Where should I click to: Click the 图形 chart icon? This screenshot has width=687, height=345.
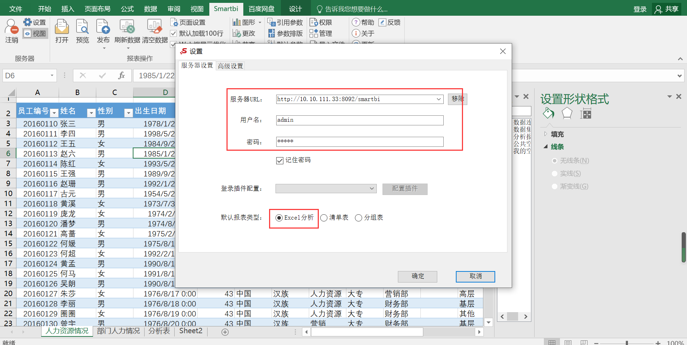(x=237, y=22)
